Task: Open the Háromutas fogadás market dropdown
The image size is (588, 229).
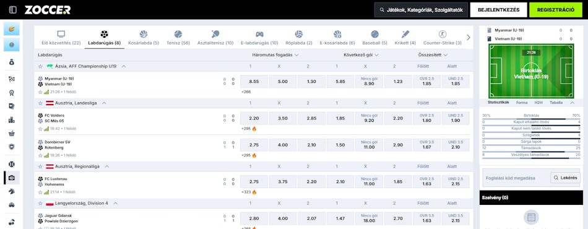Action: coord(275,54)
